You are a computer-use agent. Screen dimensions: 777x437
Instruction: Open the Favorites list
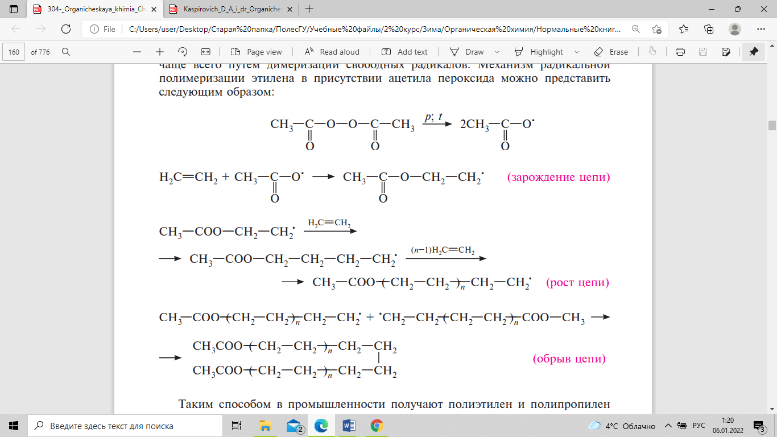[x=684, y=29]
